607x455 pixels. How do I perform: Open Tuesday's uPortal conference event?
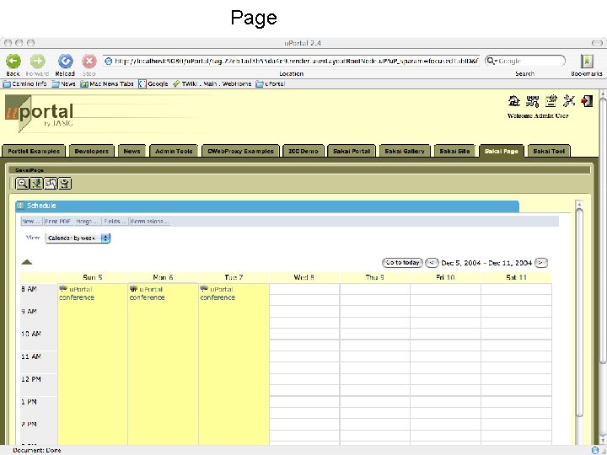coord(218,293)
